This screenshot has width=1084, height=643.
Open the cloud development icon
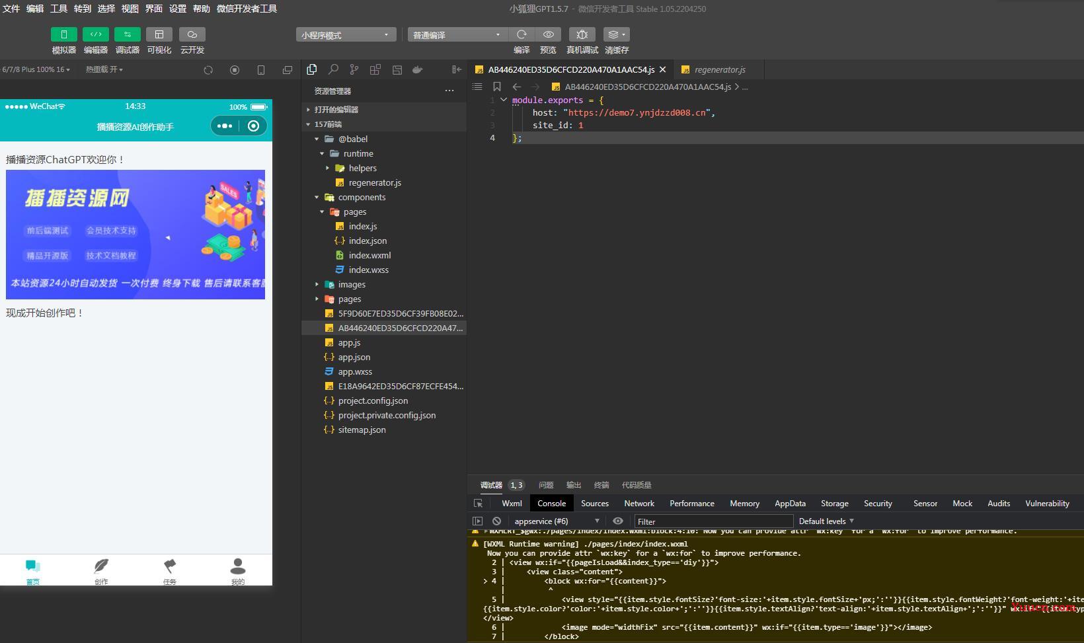192,34
